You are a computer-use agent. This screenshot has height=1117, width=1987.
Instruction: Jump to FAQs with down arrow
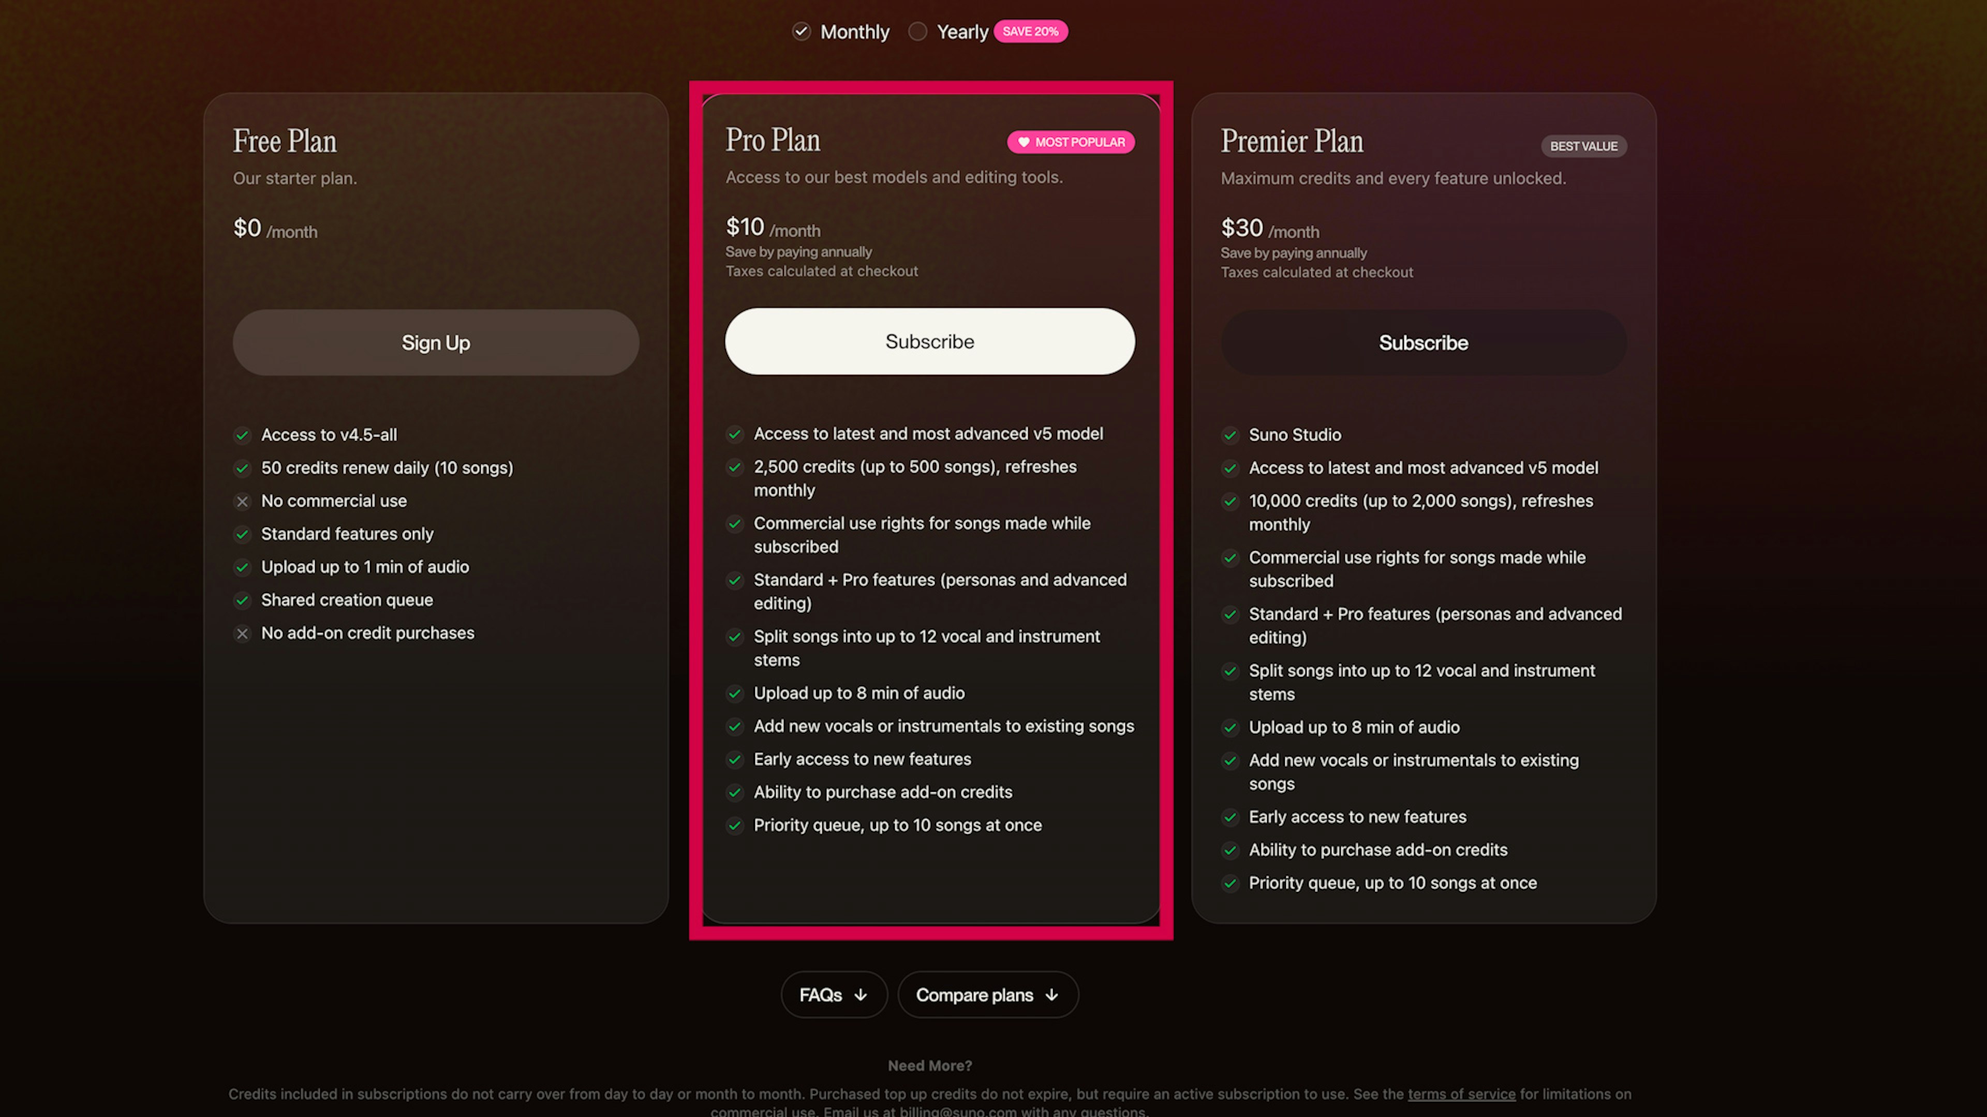coord(834,994)
